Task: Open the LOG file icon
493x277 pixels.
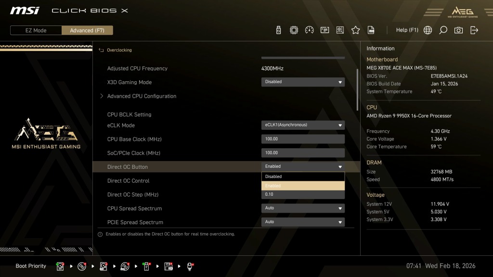Action: click(x=371, y=30)
